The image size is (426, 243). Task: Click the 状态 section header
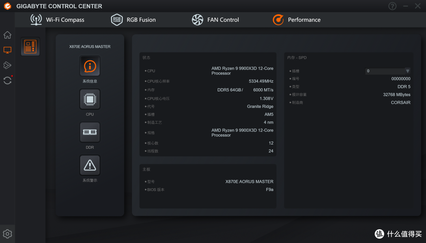point(146,58)
